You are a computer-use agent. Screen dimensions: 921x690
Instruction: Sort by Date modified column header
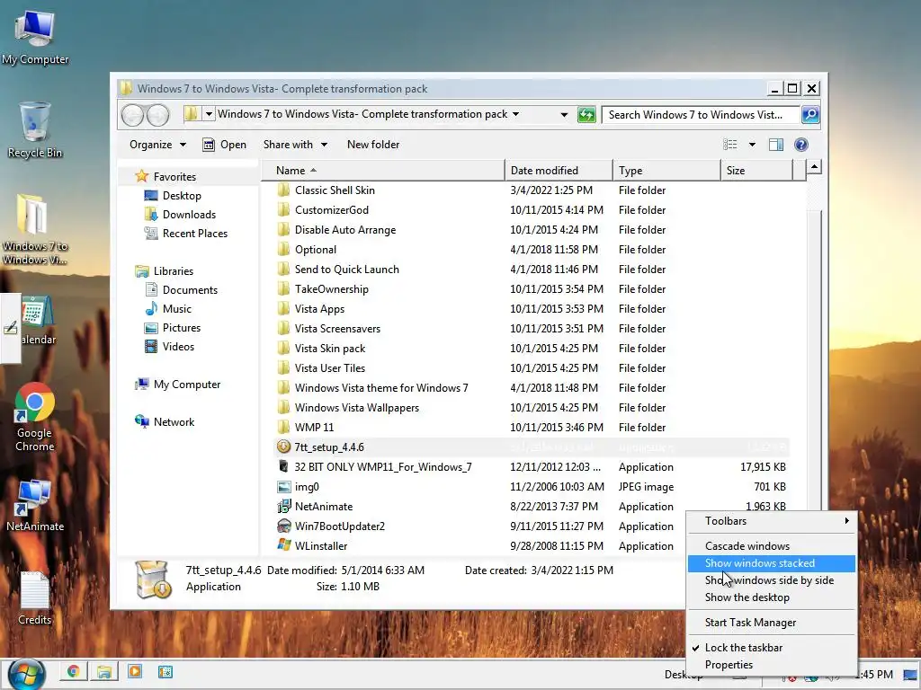(x=558, y=170)
